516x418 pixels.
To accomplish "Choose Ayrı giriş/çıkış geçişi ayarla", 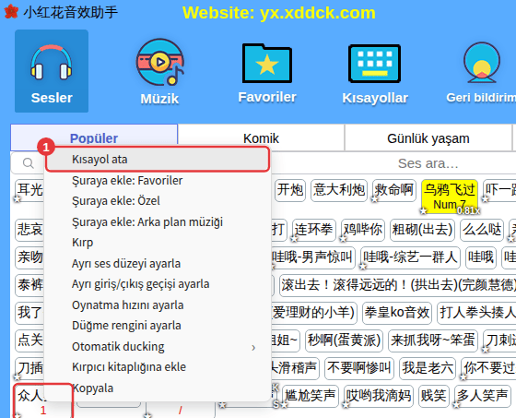I will pos(158,284).
